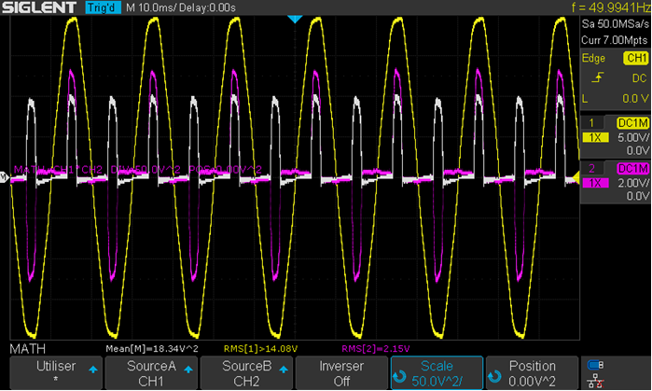Click the Sa 50.0MSa/s sample rate
Viewport: 652px width, 391px height.
616,24
